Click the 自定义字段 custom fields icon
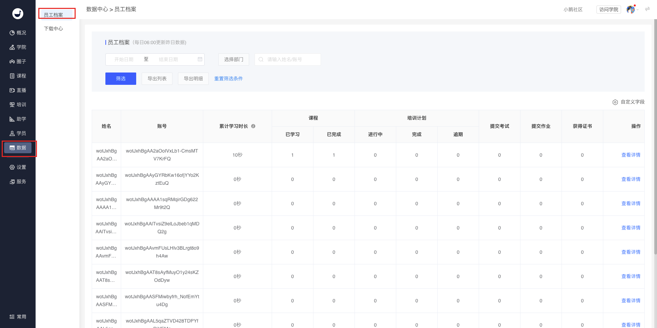Viewport: 657px width, 328px height. (615, 102)
